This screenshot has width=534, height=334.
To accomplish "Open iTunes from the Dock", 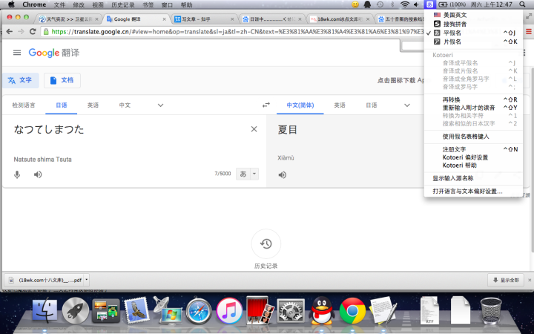I will (229, 310).
